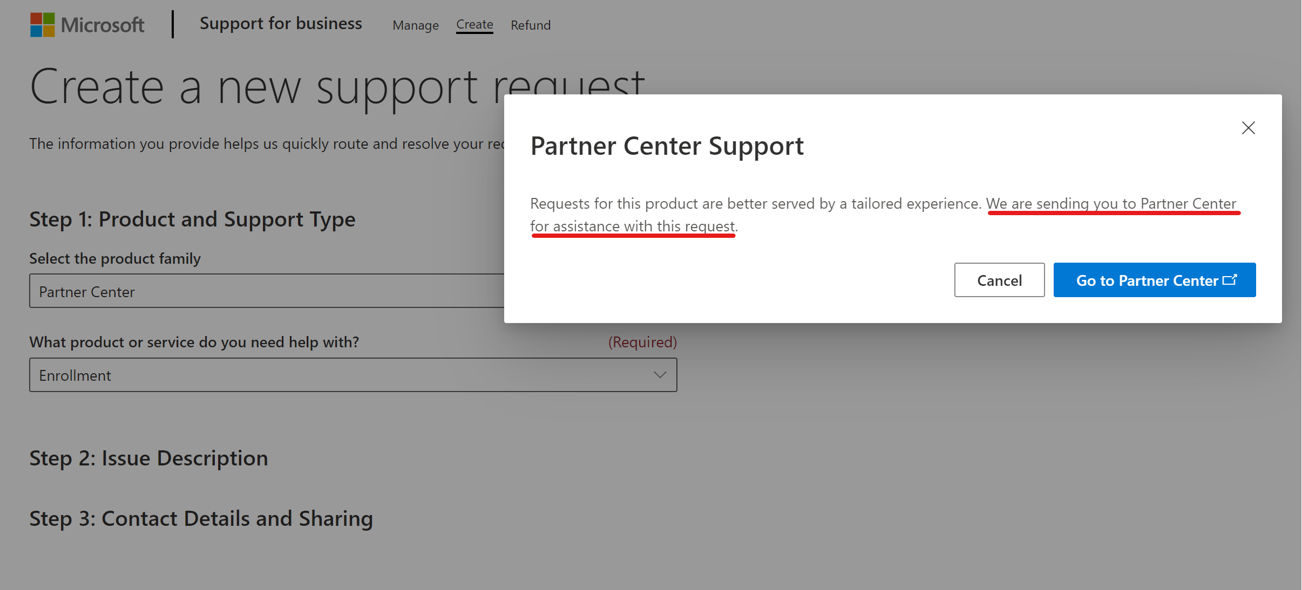Click the dialog title Partner Center Support
The width and height of the screenshot is (1302, 590).
(667, 146)
